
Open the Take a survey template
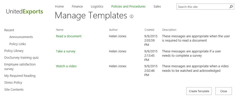(x=66, y=51)
